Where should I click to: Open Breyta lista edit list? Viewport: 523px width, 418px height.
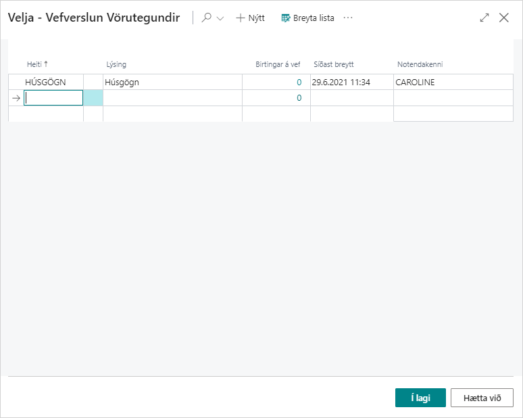click(x=307, y=18)
